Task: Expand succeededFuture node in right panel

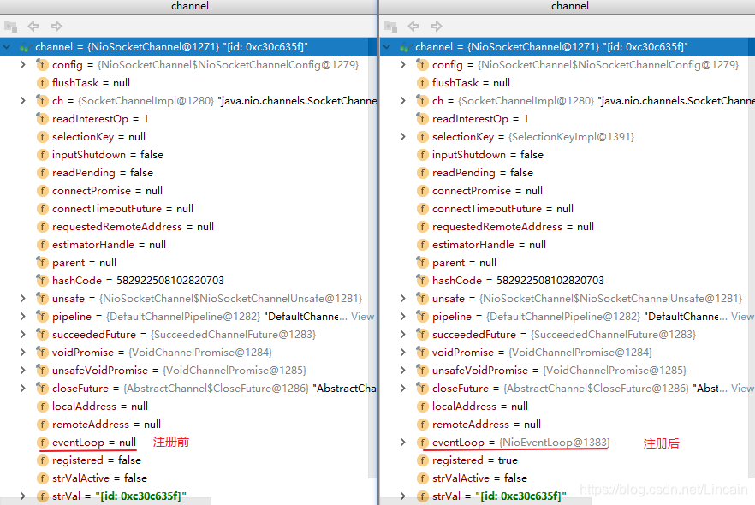Action: tap(403, 334)
